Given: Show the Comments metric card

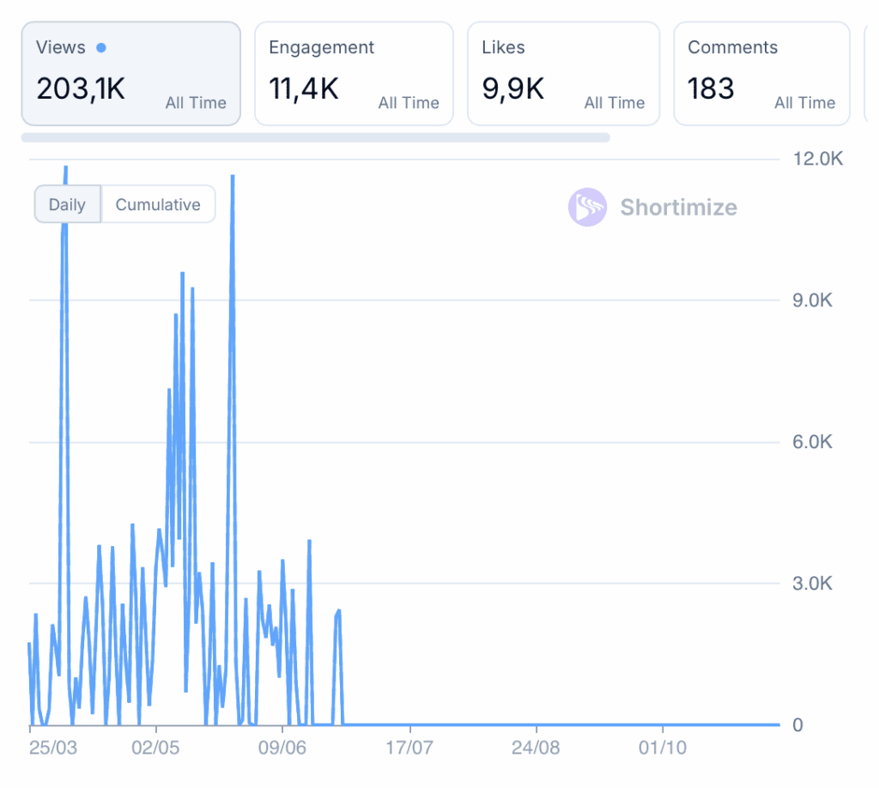Looking at the screenshot, I should [761, 74].
